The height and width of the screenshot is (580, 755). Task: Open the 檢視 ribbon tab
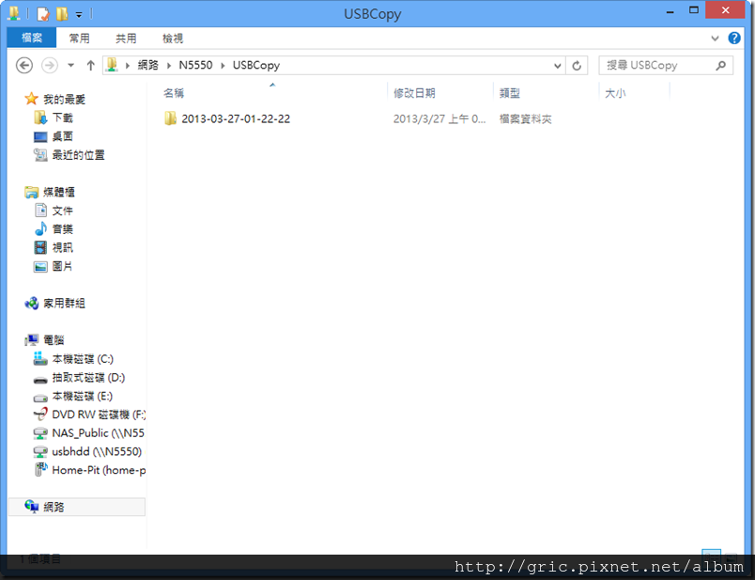173,39
